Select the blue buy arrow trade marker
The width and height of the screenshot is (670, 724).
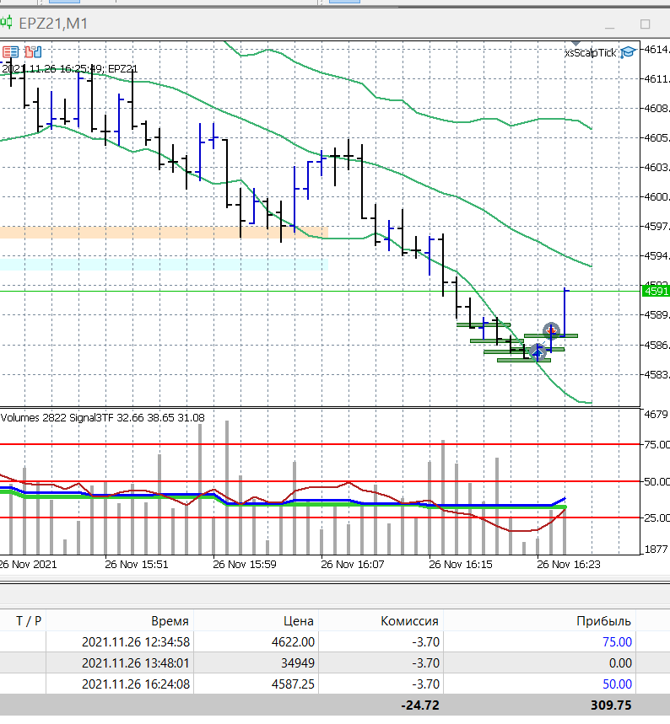(x=538, y=352)
